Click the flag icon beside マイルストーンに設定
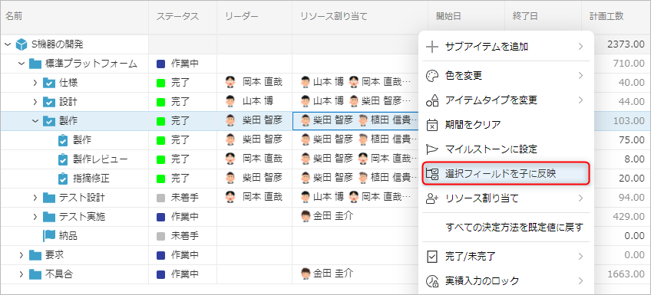This screenshot has width=651, height=295. [433, 149]
